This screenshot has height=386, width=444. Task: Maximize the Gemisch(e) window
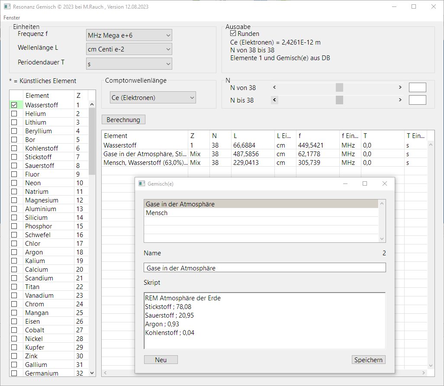pos(365,183)
